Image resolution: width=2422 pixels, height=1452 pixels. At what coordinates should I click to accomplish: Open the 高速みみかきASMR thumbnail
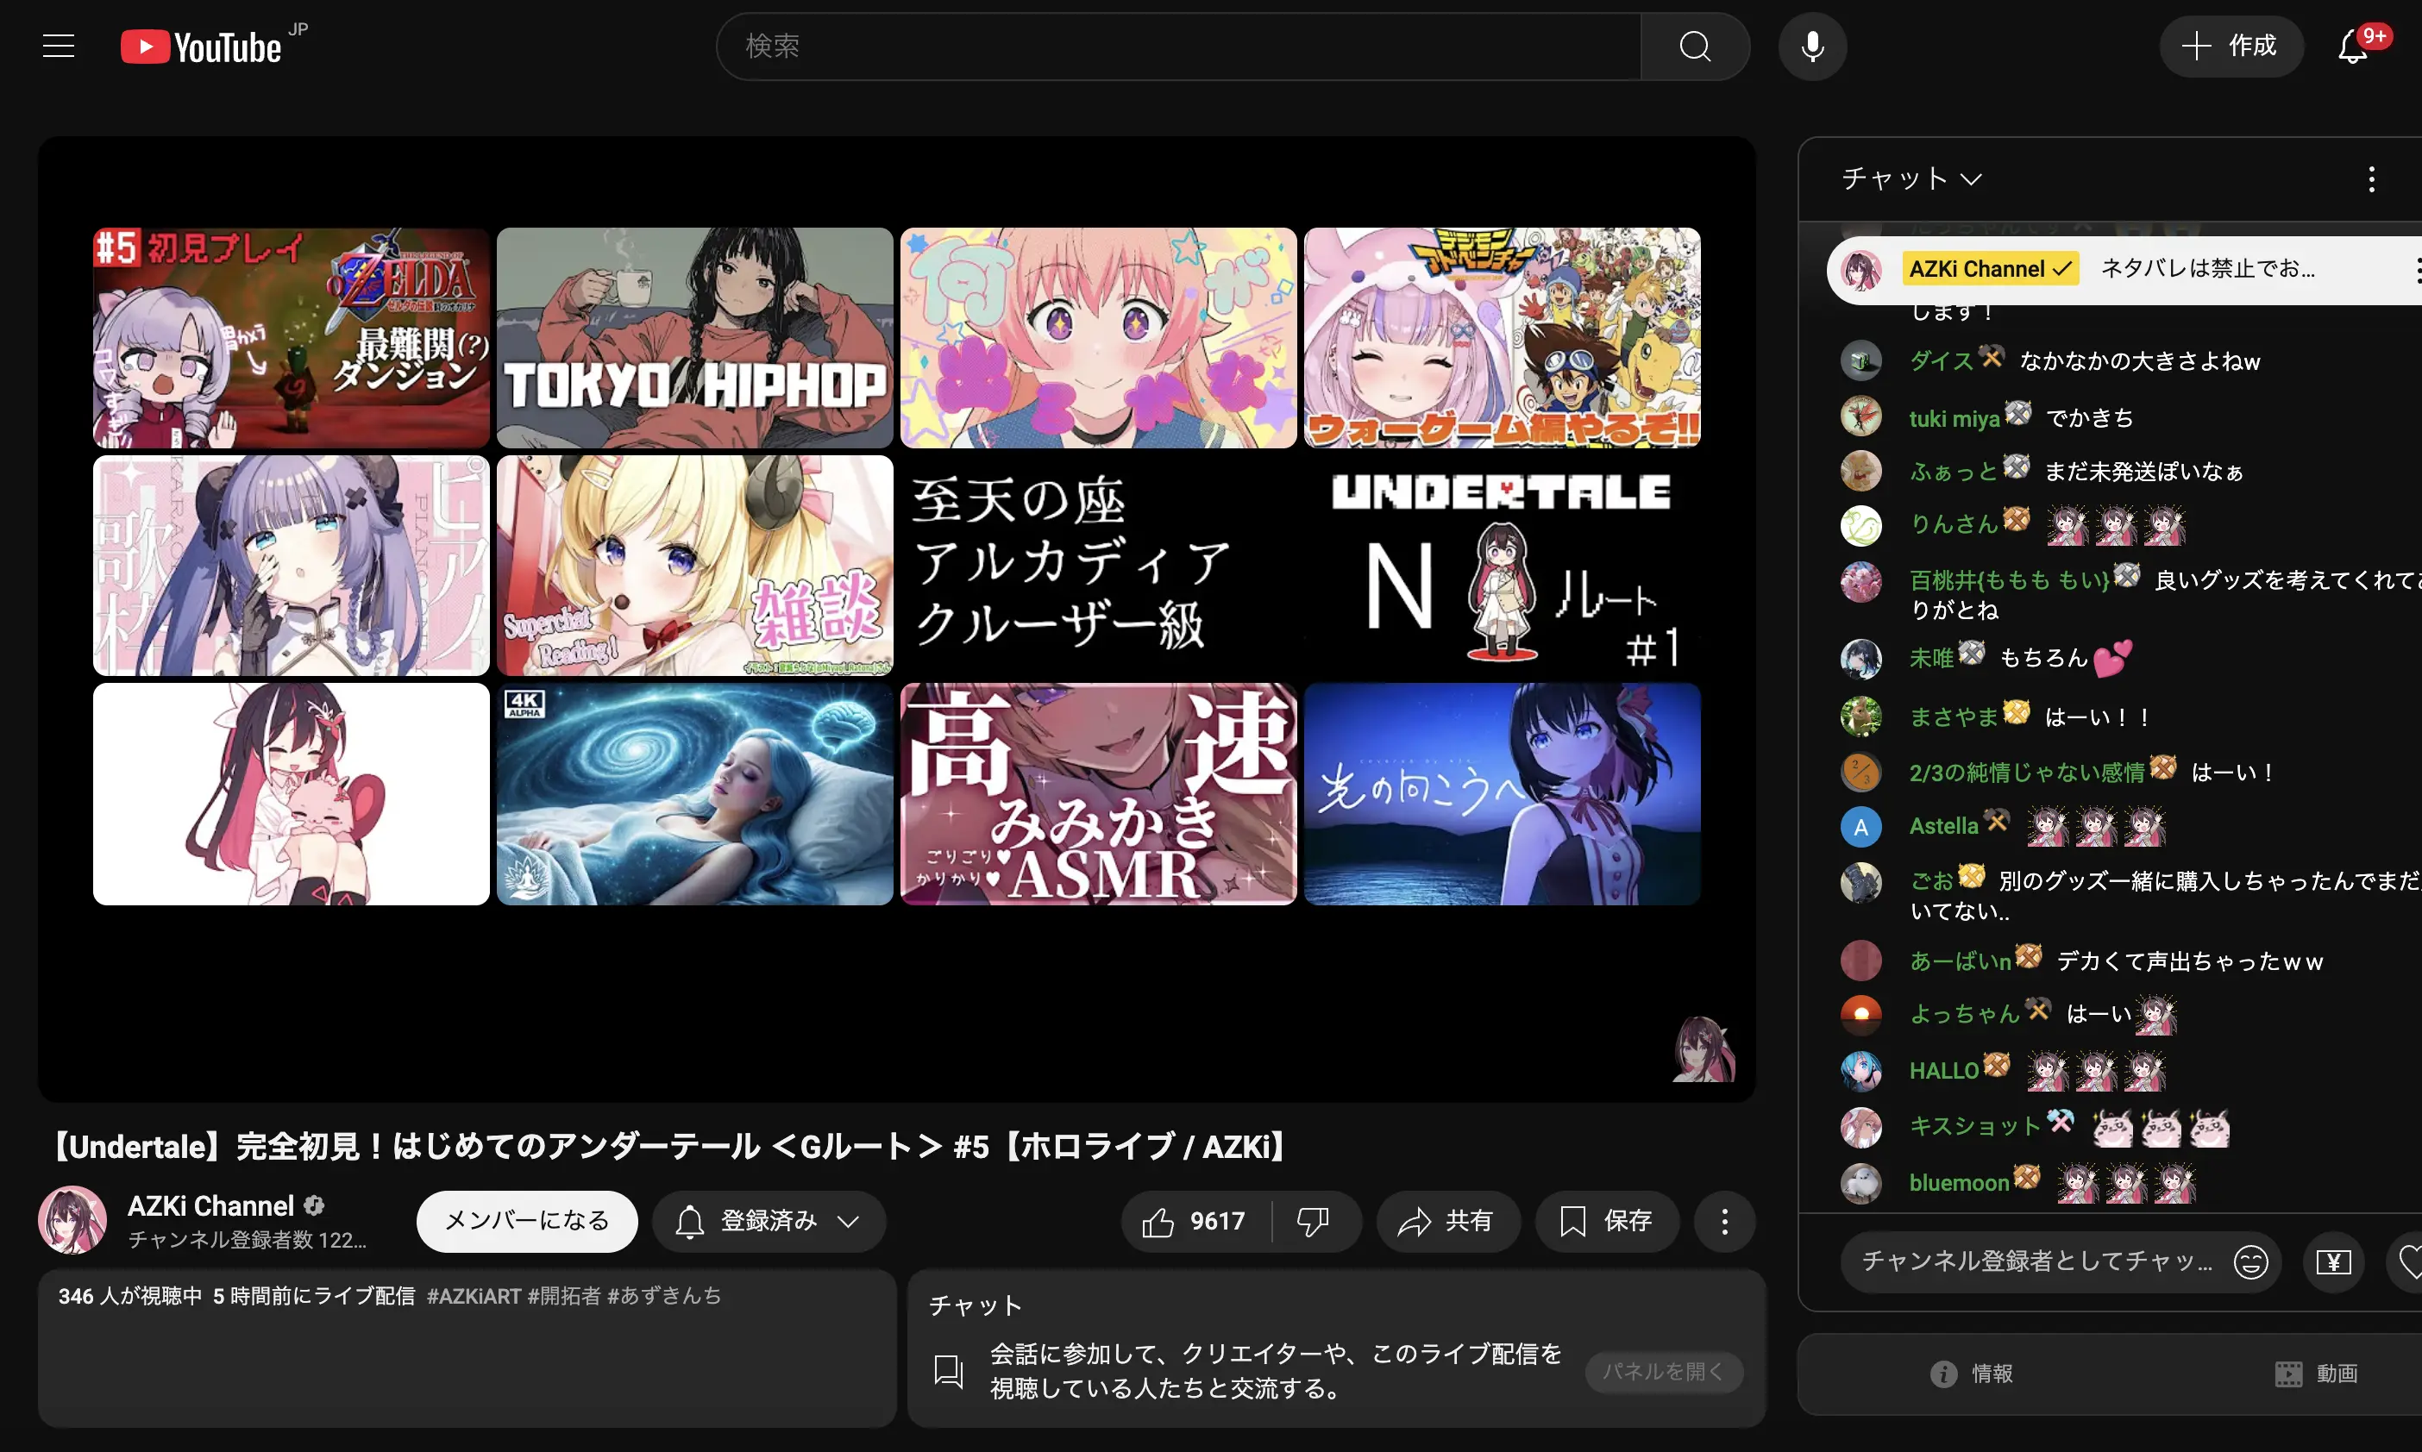[x=1098, y=793]
